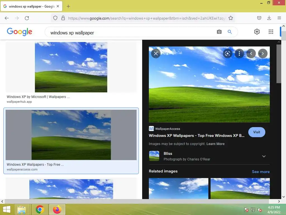Switch to Firefox in the taskbar
Image resolution: width=286 pixels, height=215 pixels.
57,209
